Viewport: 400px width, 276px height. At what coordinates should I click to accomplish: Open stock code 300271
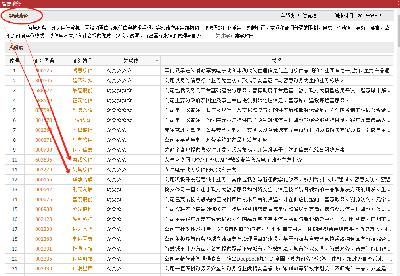44,140
